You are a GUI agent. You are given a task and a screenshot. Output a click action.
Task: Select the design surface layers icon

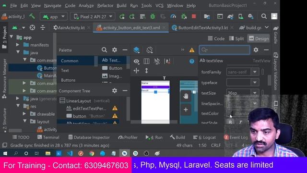pos(136,50)
